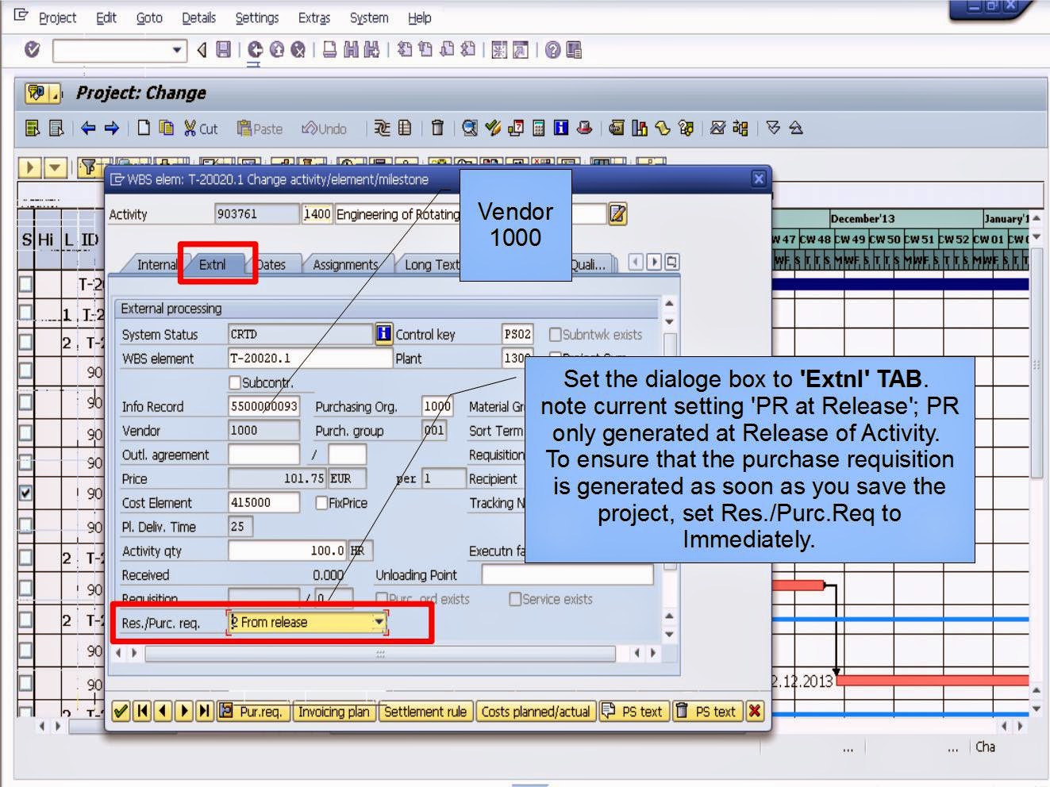Click inside the Vendor input field
This screenshot has width=1050, height=787.
(x=262, y=430)
